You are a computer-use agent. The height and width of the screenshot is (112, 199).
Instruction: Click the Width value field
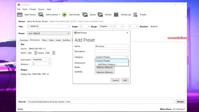[x=31, y=53]
